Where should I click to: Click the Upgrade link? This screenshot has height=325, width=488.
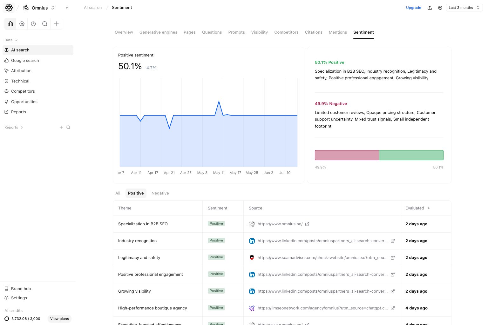(x=413, y=8)
